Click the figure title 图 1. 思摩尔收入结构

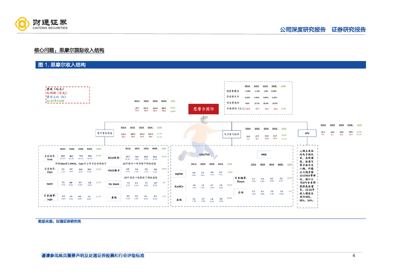click(x=62, y=65)
